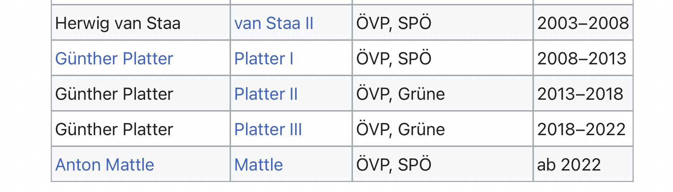The width and height of the screenshot is (673, 192).
Task: Select ÖVP, Grüne in Platter III row
Action: (x=401, y=129)
